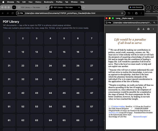Open tile 2 in PDF Library
The height and width of the screenshot is (131, 158).
click(x=23, y=38)
